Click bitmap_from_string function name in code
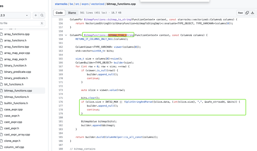The height and width of the screenshot is (151, 257). coord(121,35)
